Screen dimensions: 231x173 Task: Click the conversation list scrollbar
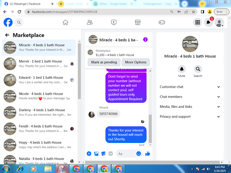(79, 71)
